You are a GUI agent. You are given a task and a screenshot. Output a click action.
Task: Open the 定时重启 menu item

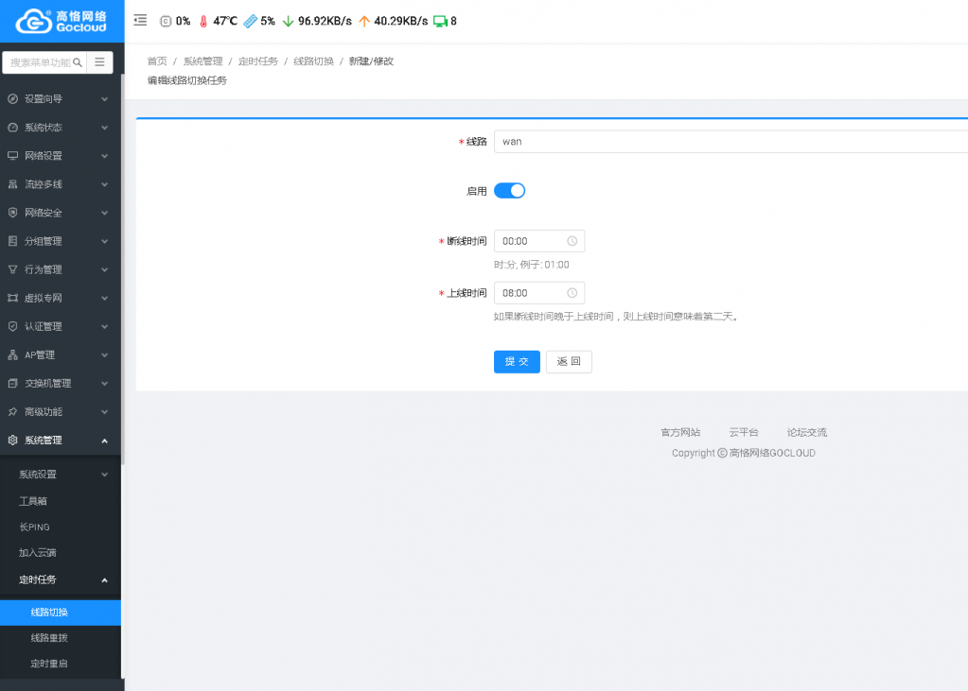49,664
